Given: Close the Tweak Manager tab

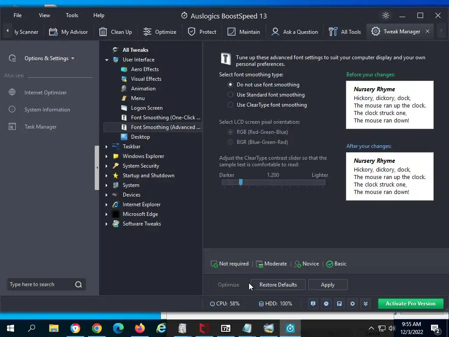Looking at the screenshot, I should point(428,31).
